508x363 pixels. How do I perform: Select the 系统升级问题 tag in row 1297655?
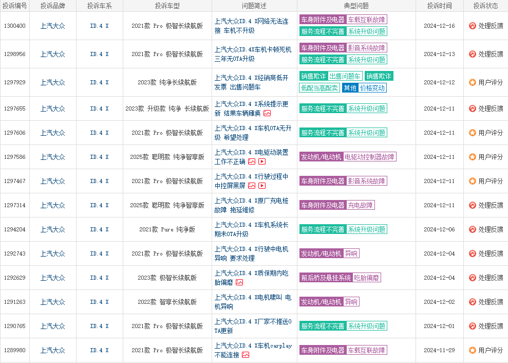tap(366, 108)
